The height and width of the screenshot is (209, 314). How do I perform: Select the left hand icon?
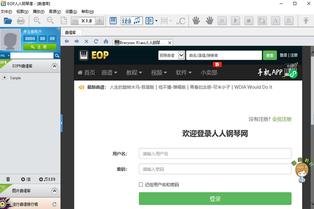[196, 21]
